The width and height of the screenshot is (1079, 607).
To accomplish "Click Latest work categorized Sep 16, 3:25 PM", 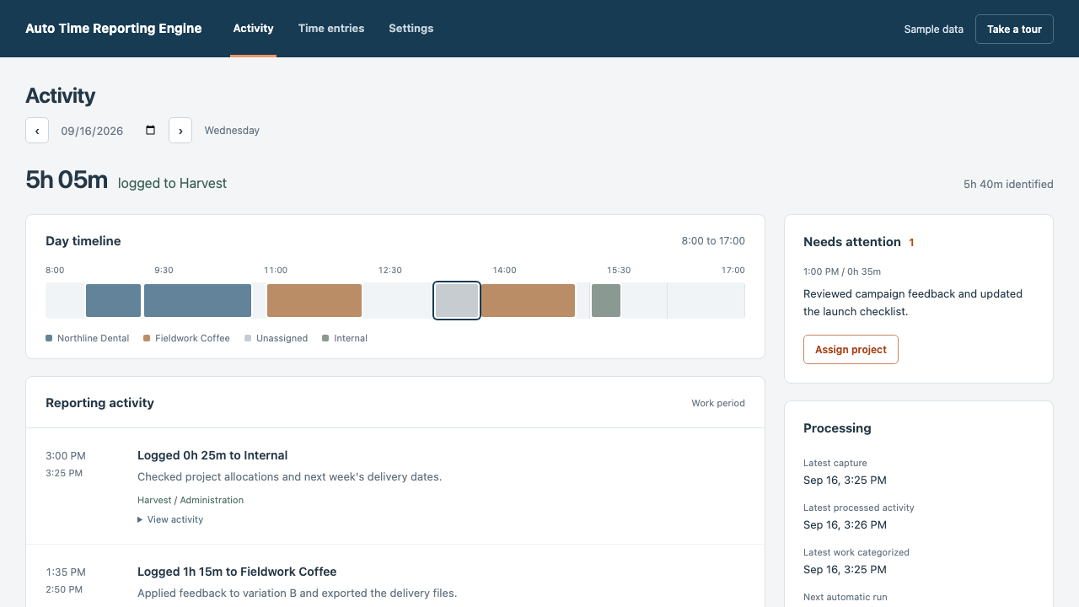I will tap(845, 570).
